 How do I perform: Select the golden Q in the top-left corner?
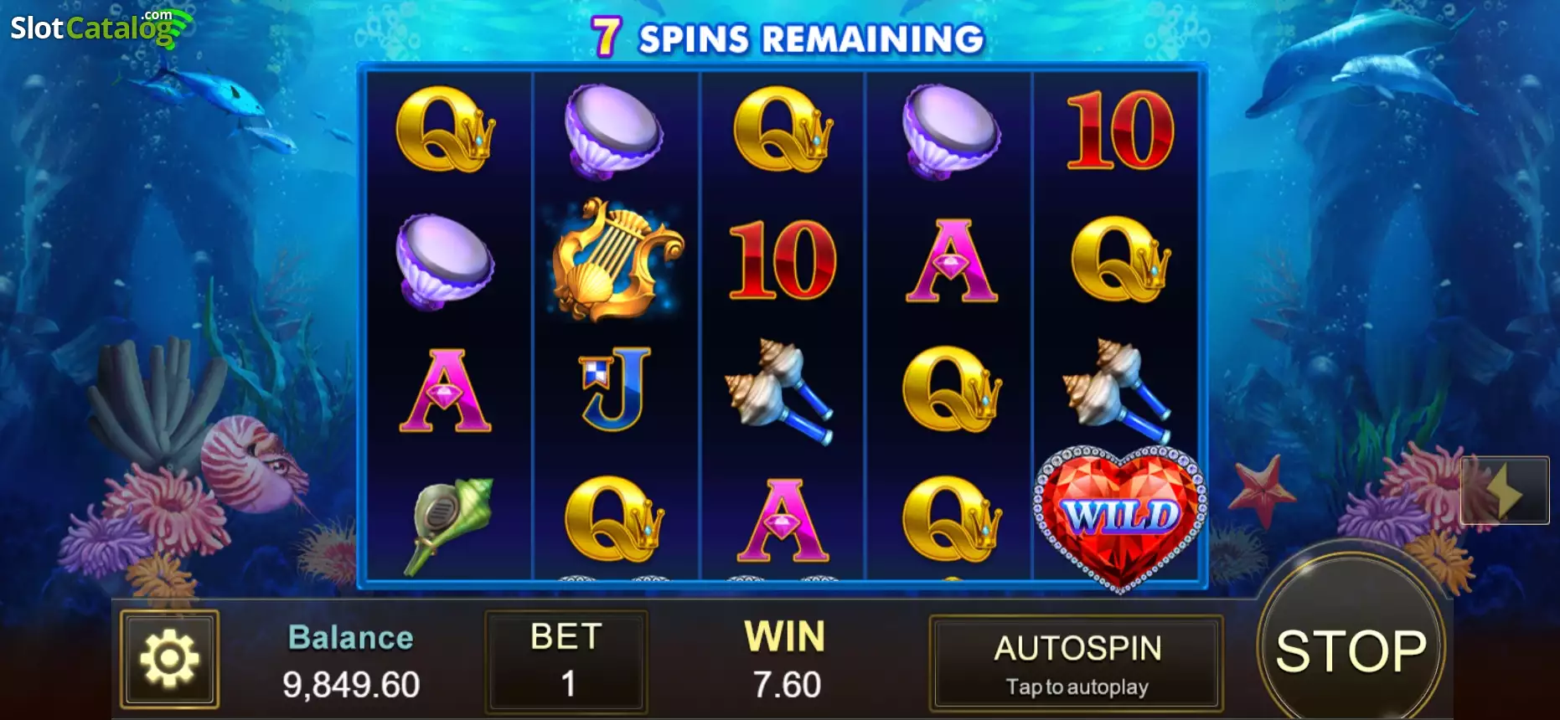pos(445,130)
